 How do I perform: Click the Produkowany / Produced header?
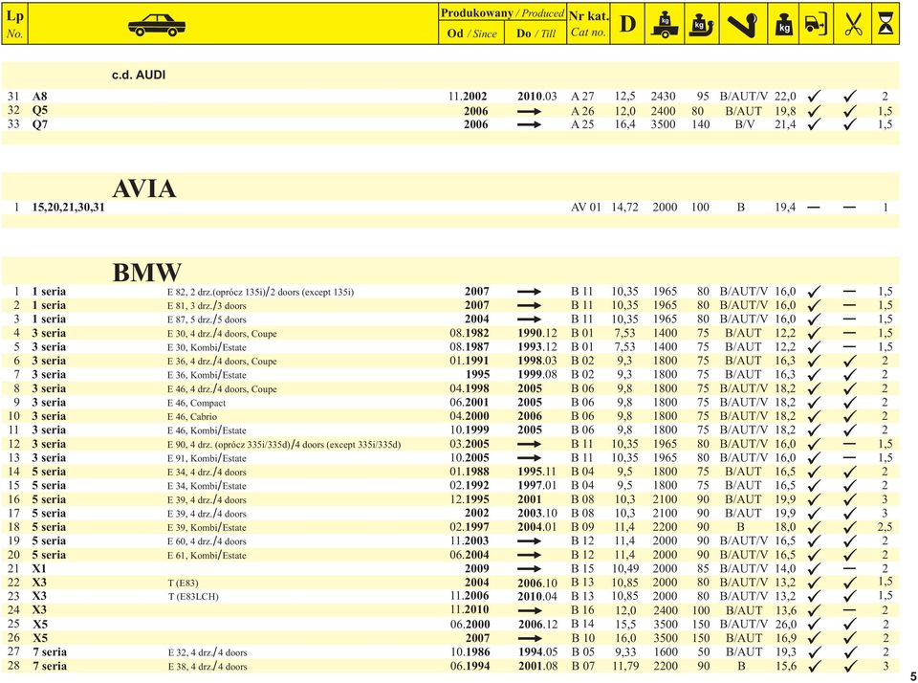pyautogui.click(x=502, y=12)
